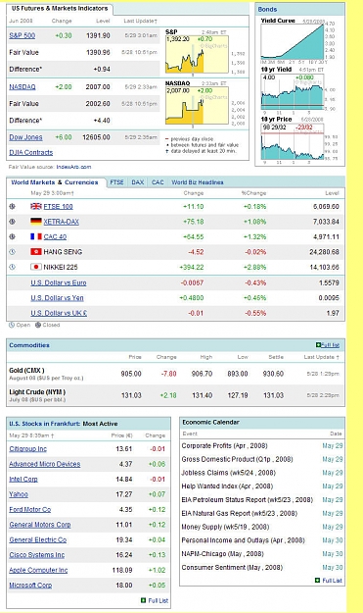Click the UK flag icon beside FTSE 100
Viewport: 363px width, 613px height.
(36, 206)
